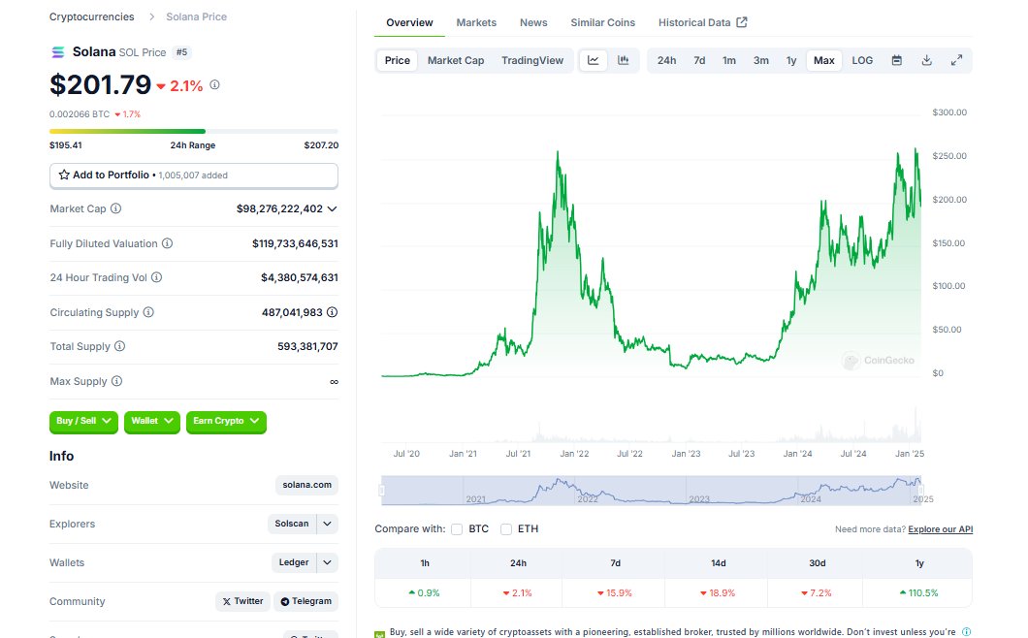
Task: Switch to the Markets tab
Action: click(476, 22)
